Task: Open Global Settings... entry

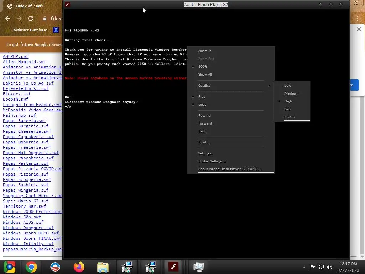Action: [212, 161]
